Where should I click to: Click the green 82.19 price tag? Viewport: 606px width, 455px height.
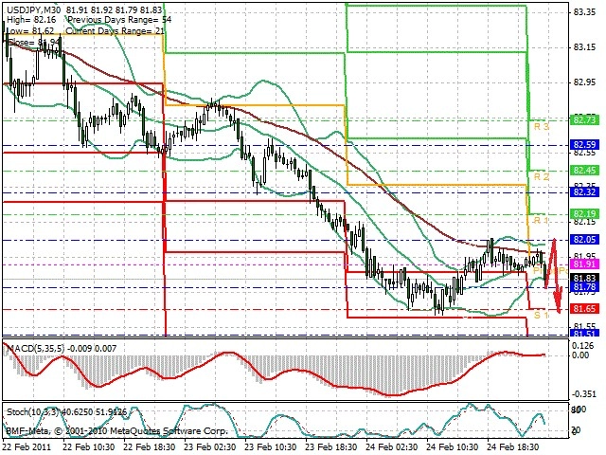pos(584,214)
